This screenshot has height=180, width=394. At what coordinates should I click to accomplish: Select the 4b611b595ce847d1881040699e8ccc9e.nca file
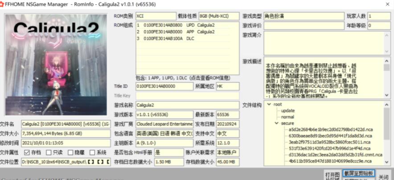[x=330, y=161]
